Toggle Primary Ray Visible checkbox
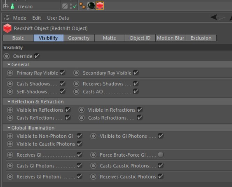The width and height of the screenshot is (232, 187). pyautogui.click(x=62, y=73)
